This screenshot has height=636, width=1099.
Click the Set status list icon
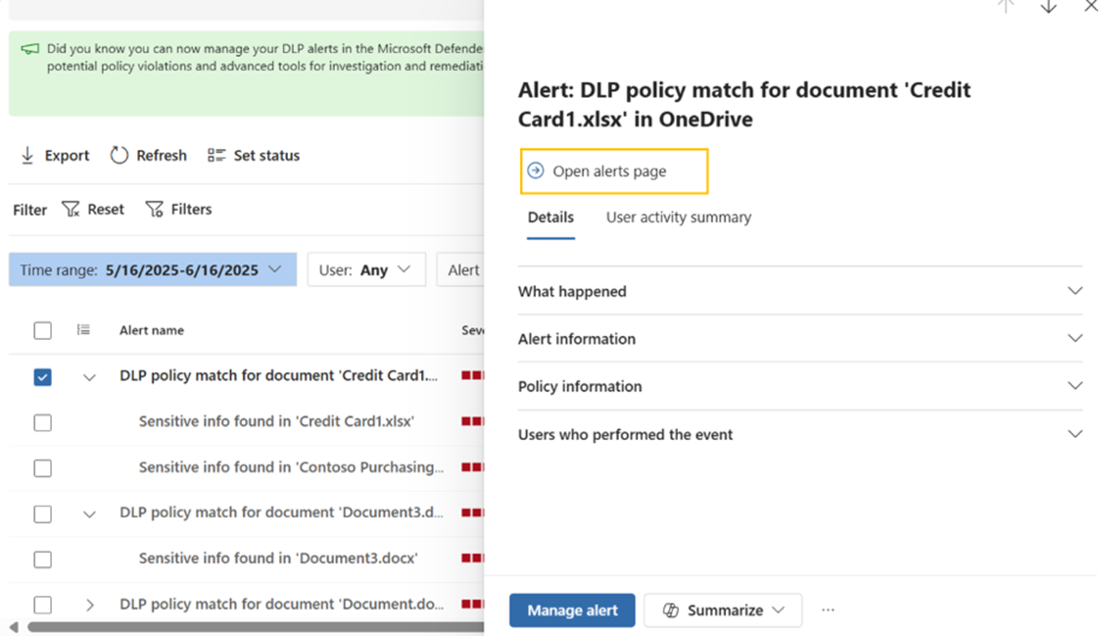pyautogui.click(x=215, y=155)
